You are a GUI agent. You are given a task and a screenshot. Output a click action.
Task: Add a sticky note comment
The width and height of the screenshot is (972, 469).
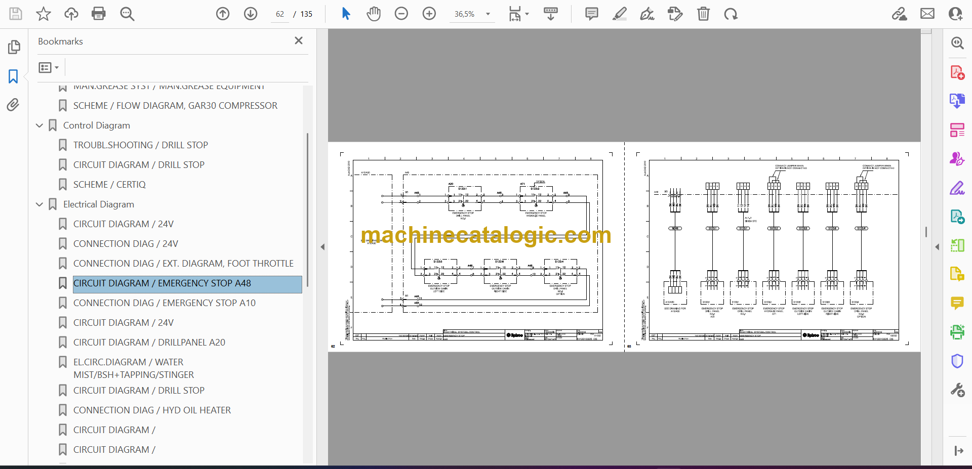tap(591, 14)
